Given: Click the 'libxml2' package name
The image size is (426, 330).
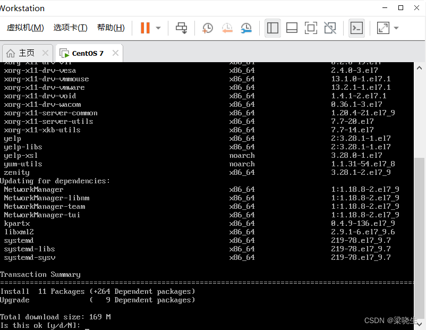Looking at the screenshot, I should 19,232.
